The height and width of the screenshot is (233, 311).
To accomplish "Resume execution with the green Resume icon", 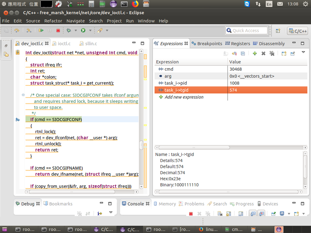I will click(x=41, y=30).
